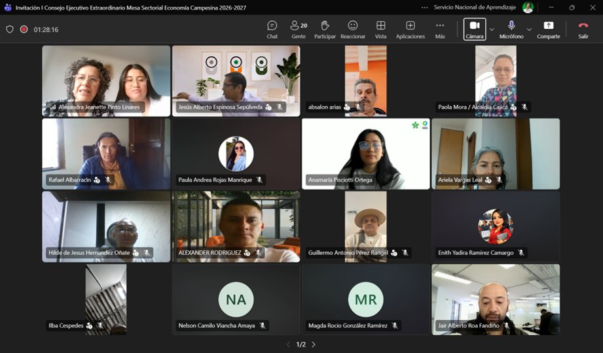Open the profile avatar in title bar
The image size is (603, 353).
(x=528, y=7)
